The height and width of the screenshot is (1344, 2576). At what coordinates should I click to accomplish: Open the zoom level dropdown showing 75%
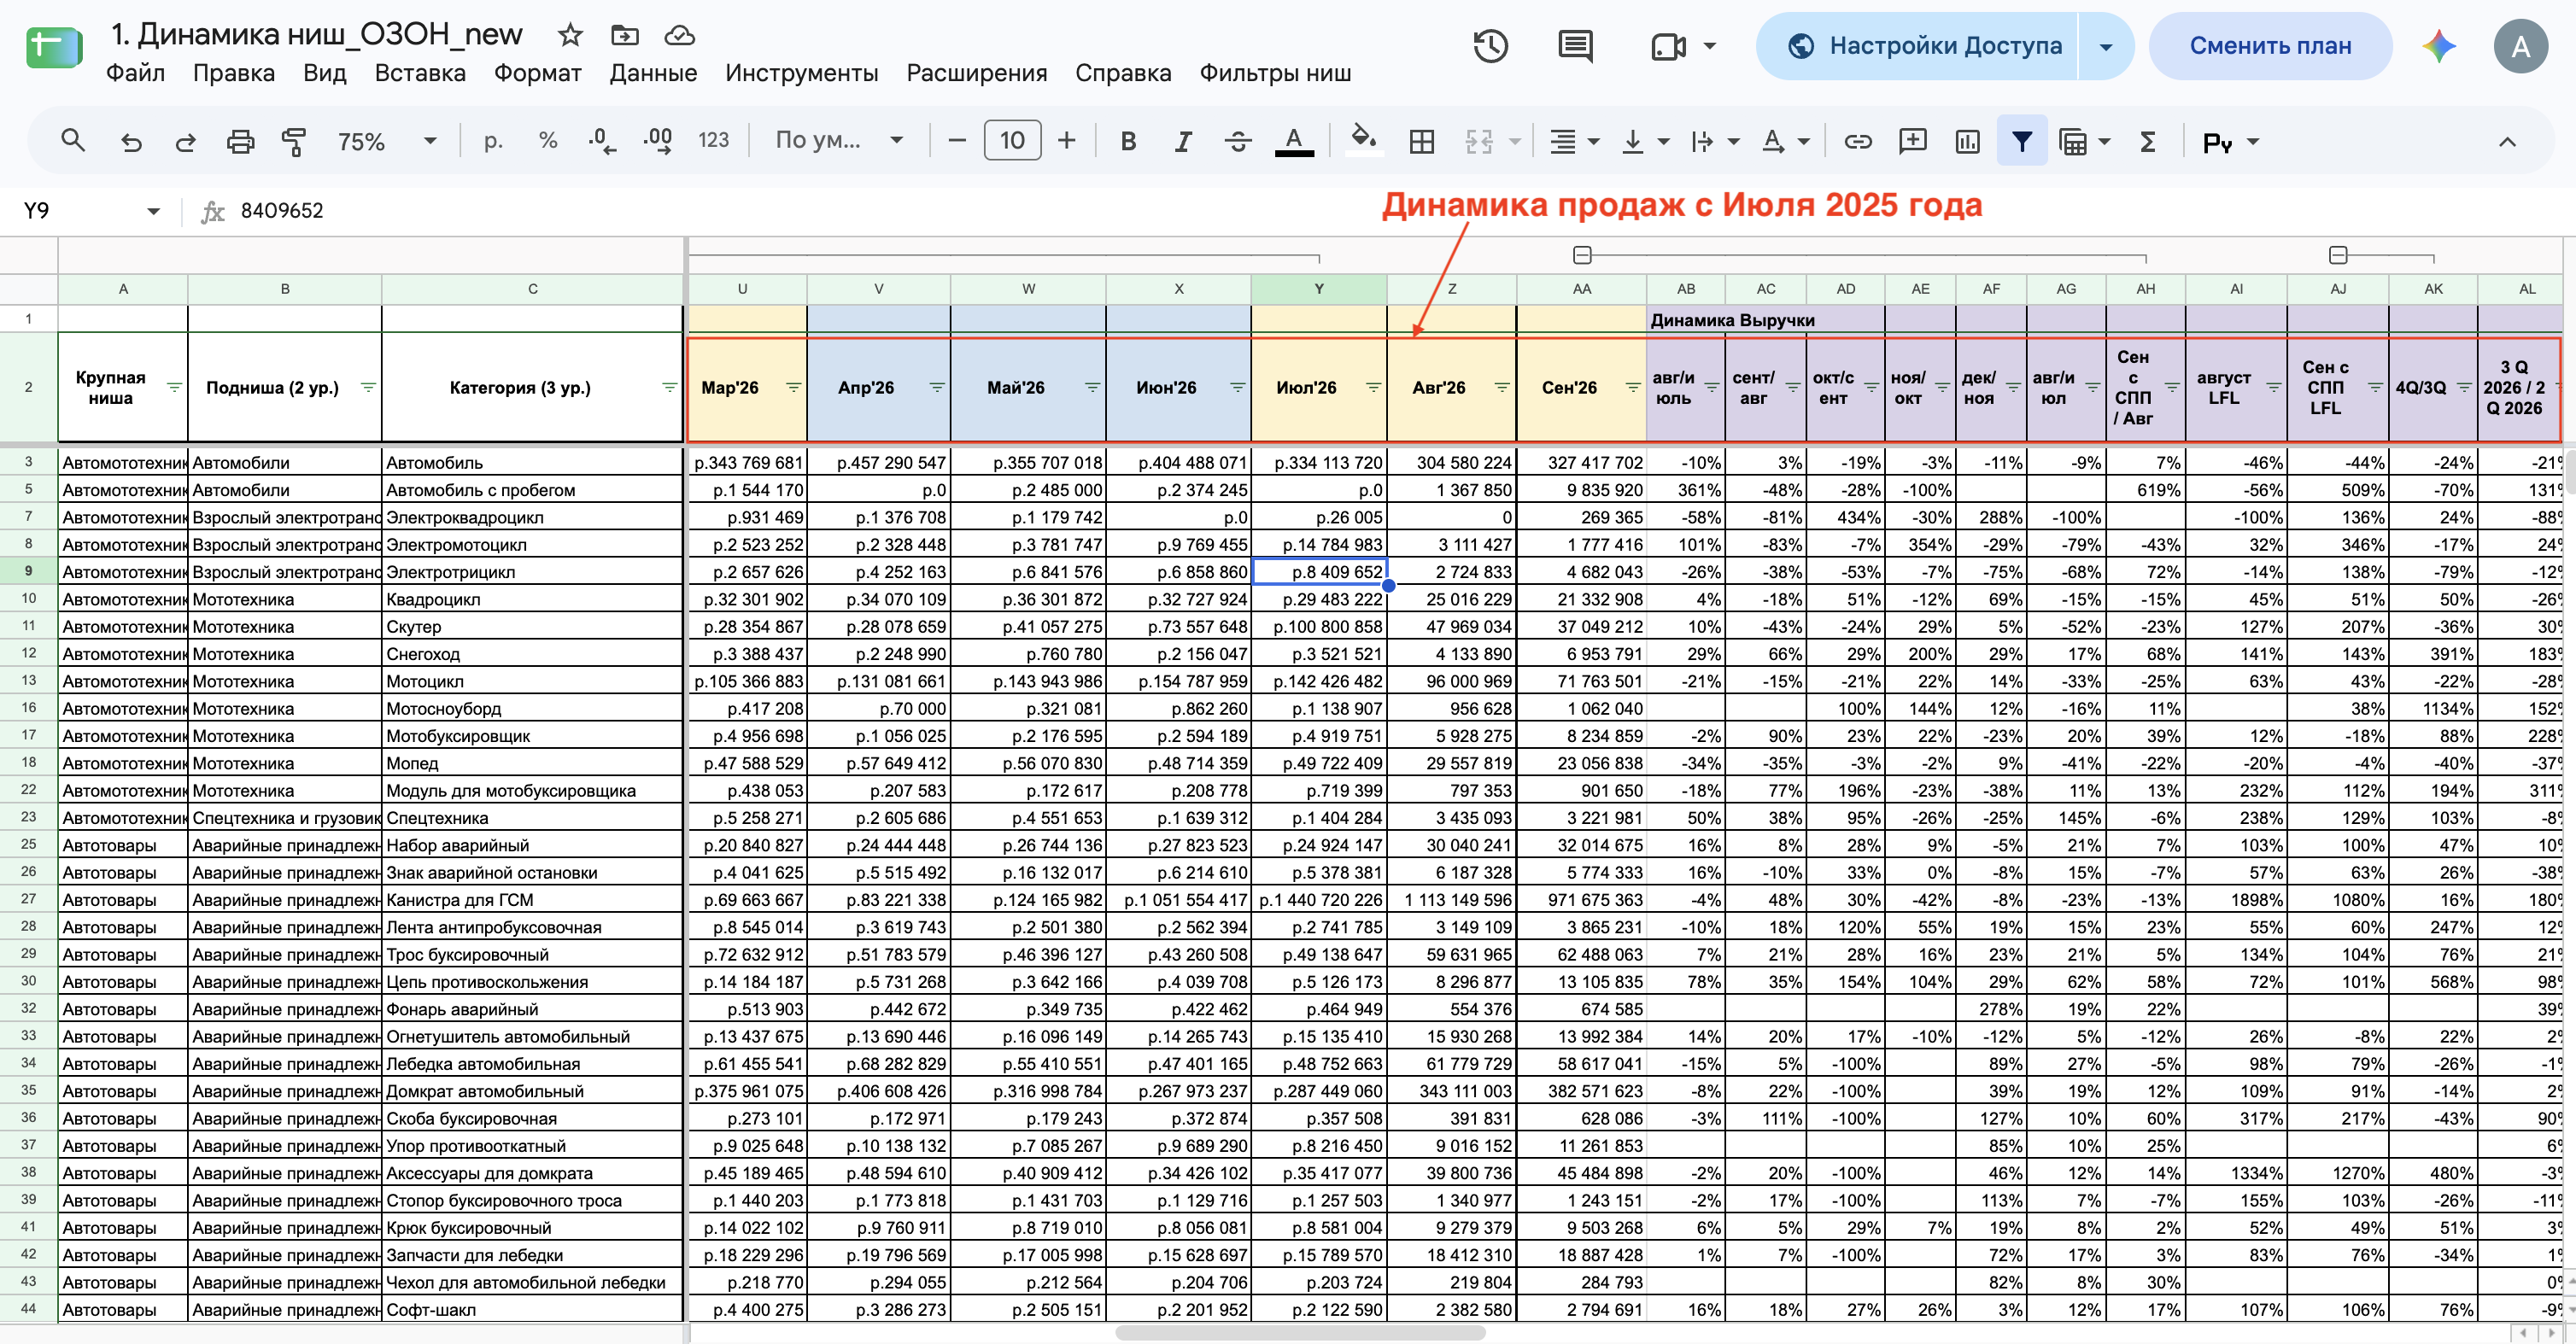pos(386,141)
